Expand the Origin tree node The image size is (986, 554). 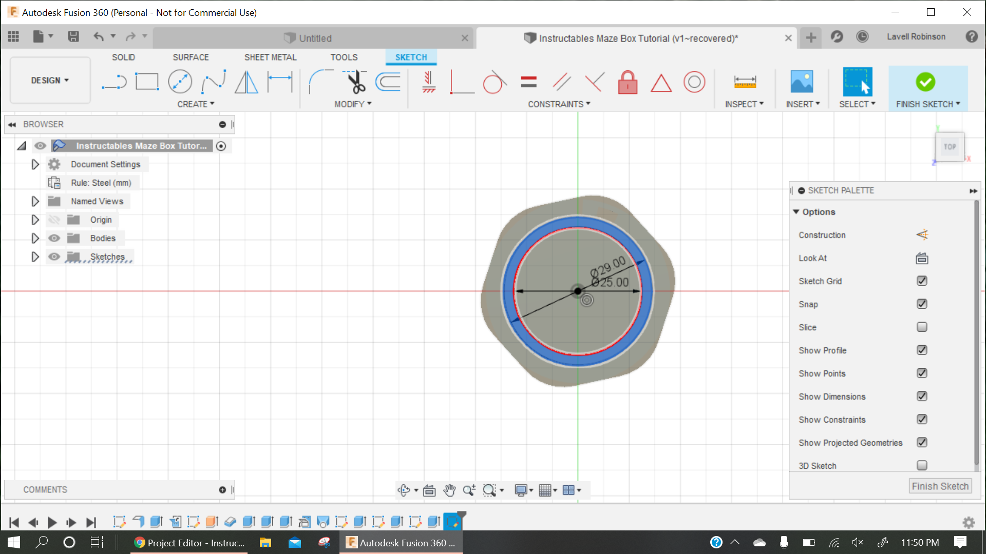[35, 220]
